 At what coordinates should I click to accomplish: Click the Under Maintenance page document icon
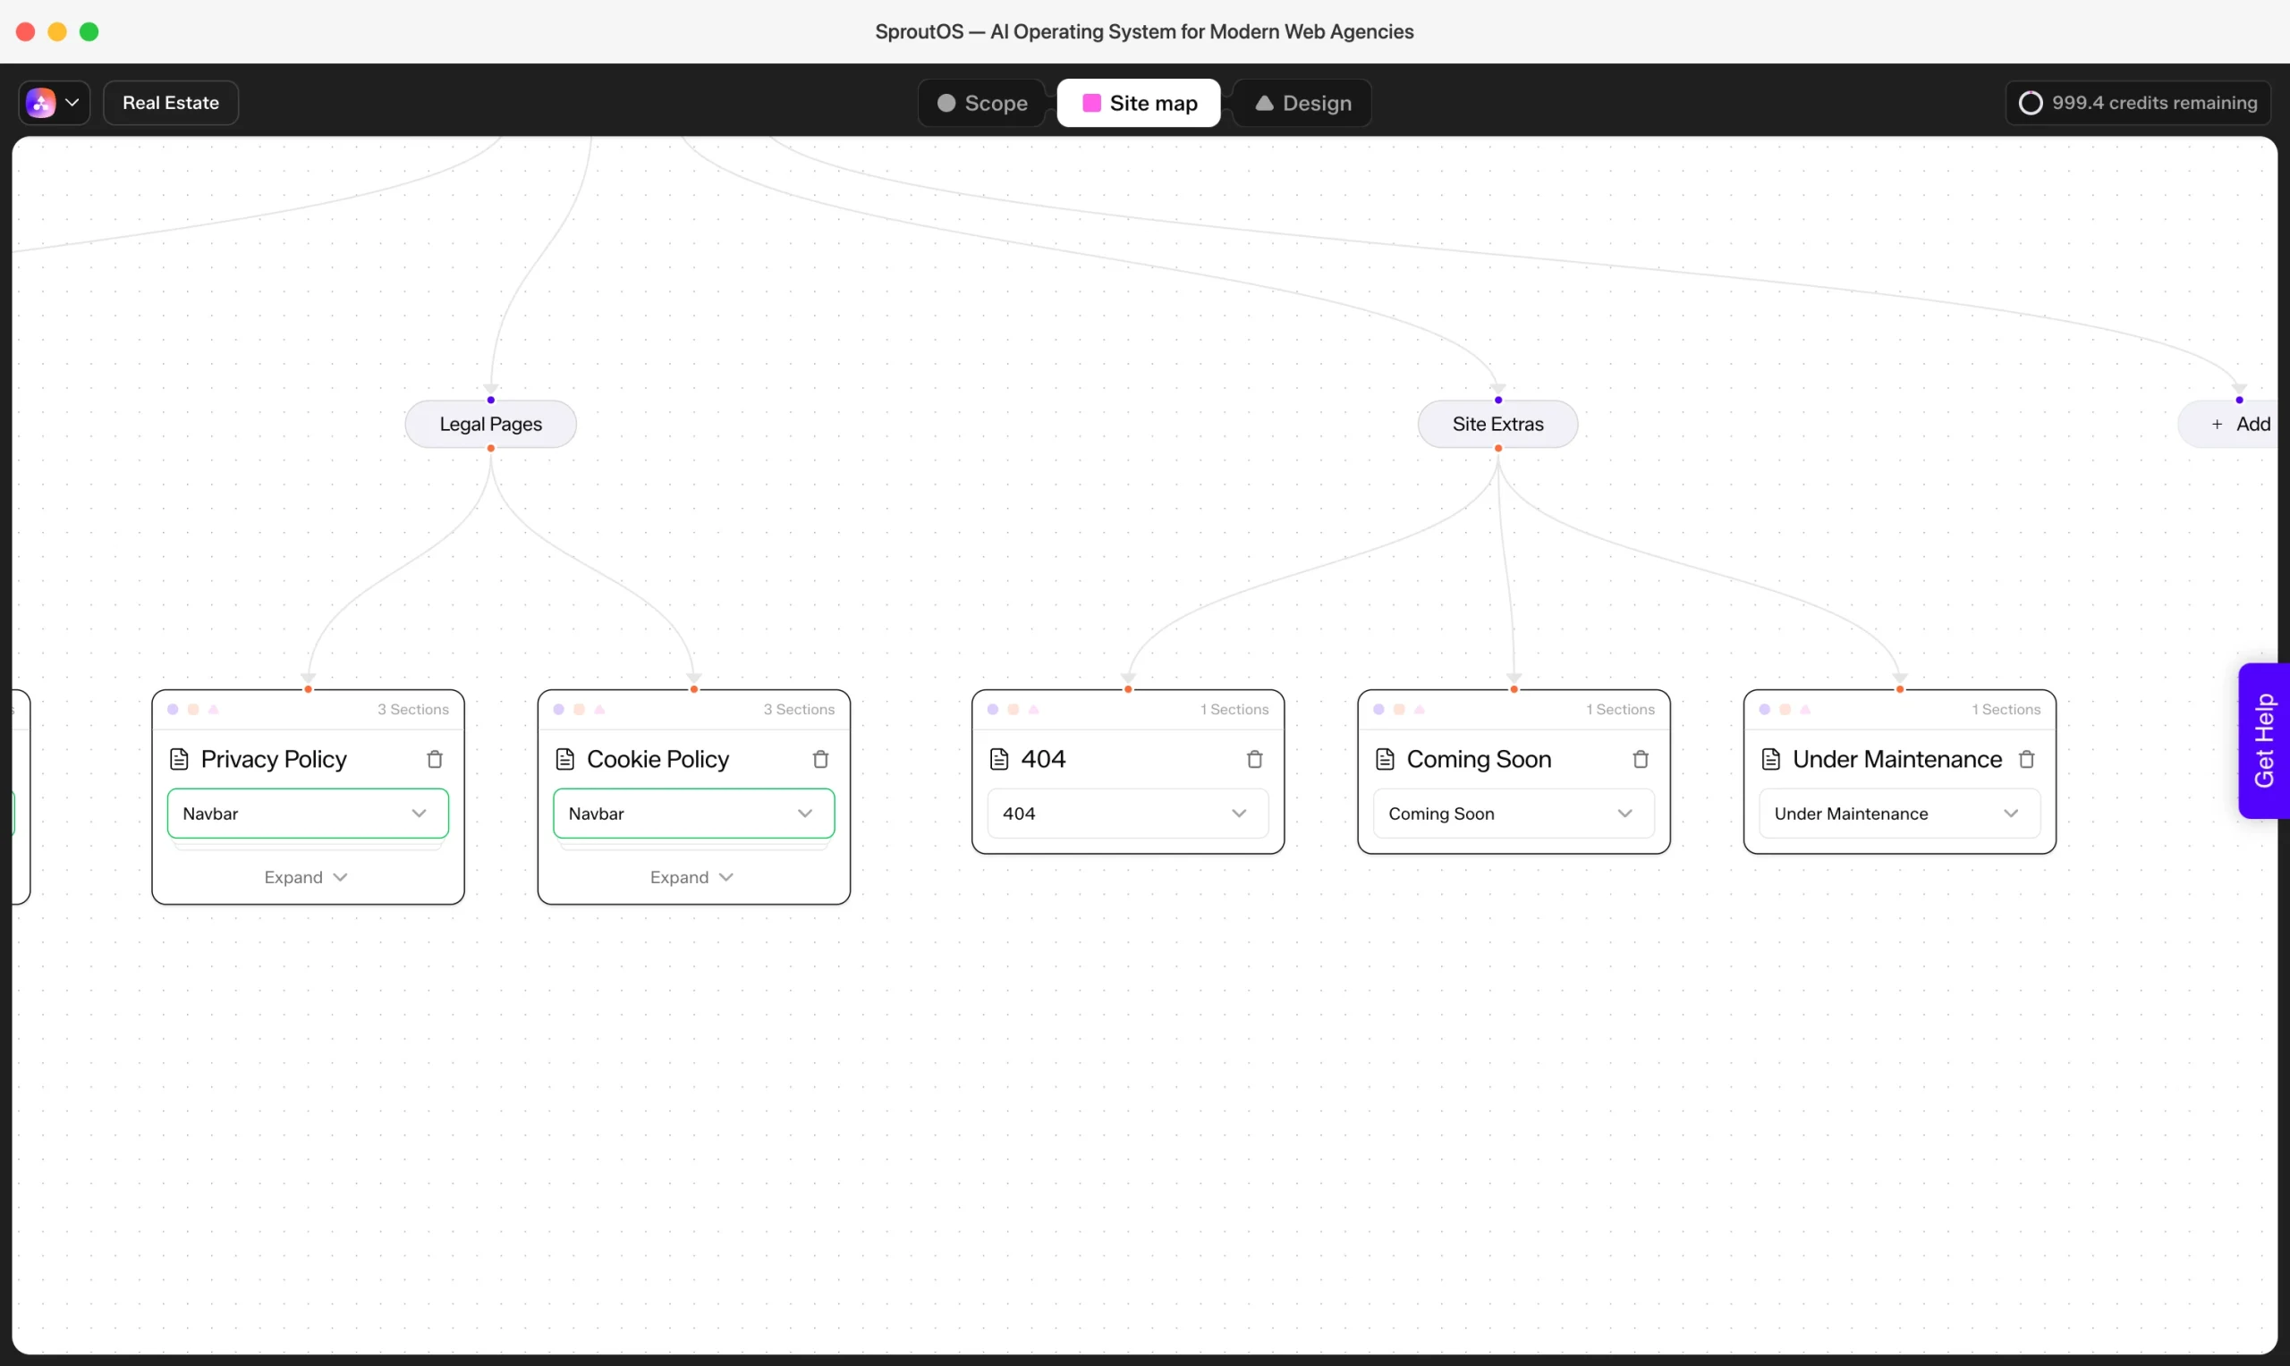coord(1770,759)
